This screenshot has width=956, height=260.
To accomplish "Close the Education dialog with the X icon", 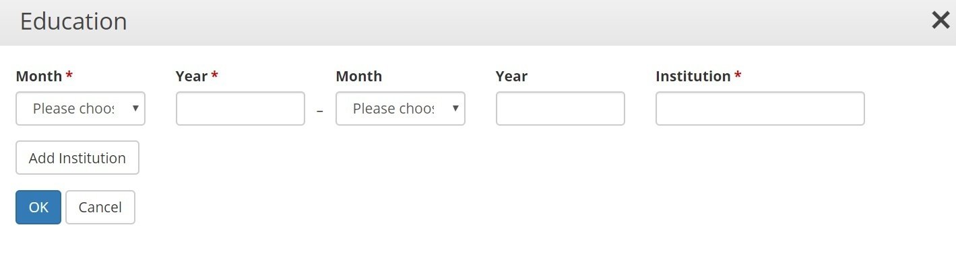I will pos(941,21).
